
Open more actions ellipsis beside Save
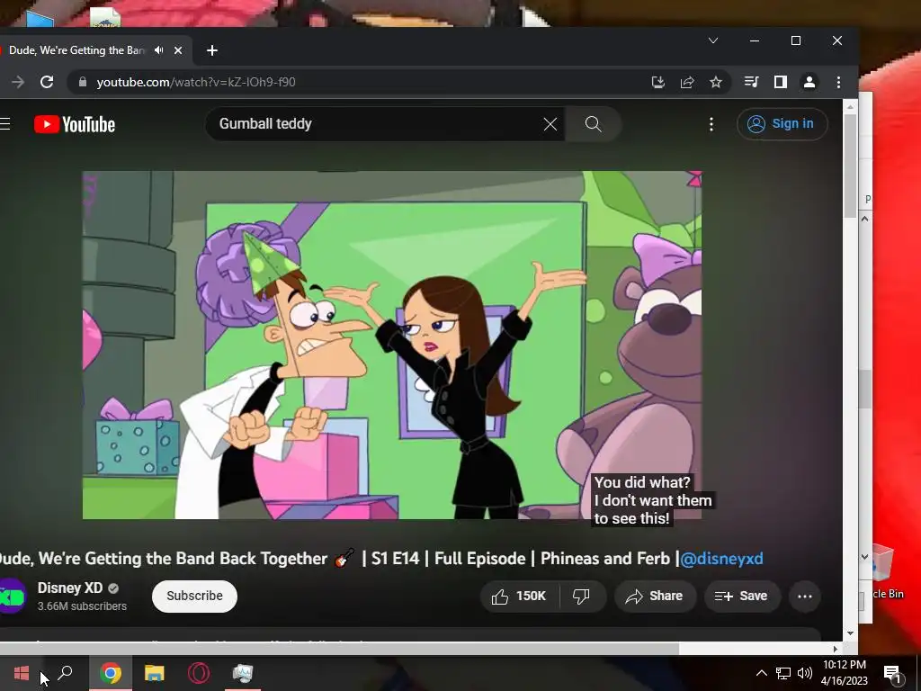tap(805, 597)
